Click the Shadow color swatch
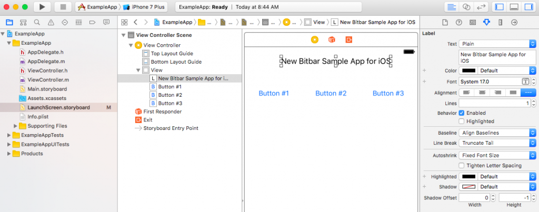 tap(468, 187)
